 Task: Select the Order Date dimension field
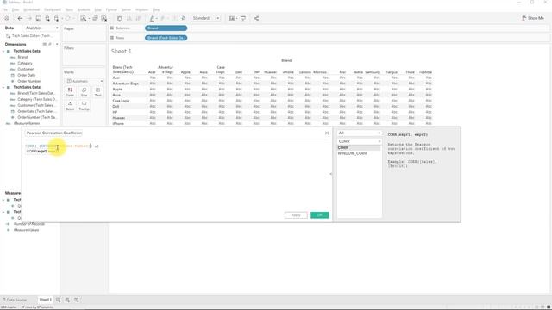[x=27, y=75]
